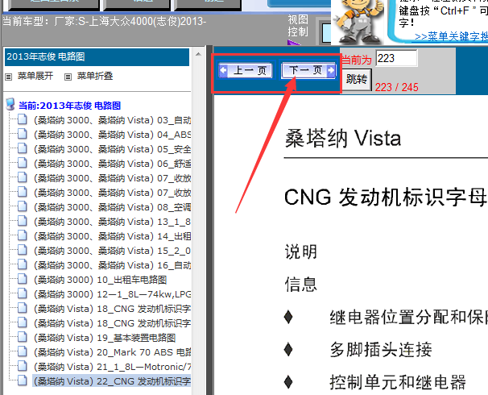Click the 多脚插头连接 bullet text
The height and width of the screenshot is (395, 488).
pos(381,349)
